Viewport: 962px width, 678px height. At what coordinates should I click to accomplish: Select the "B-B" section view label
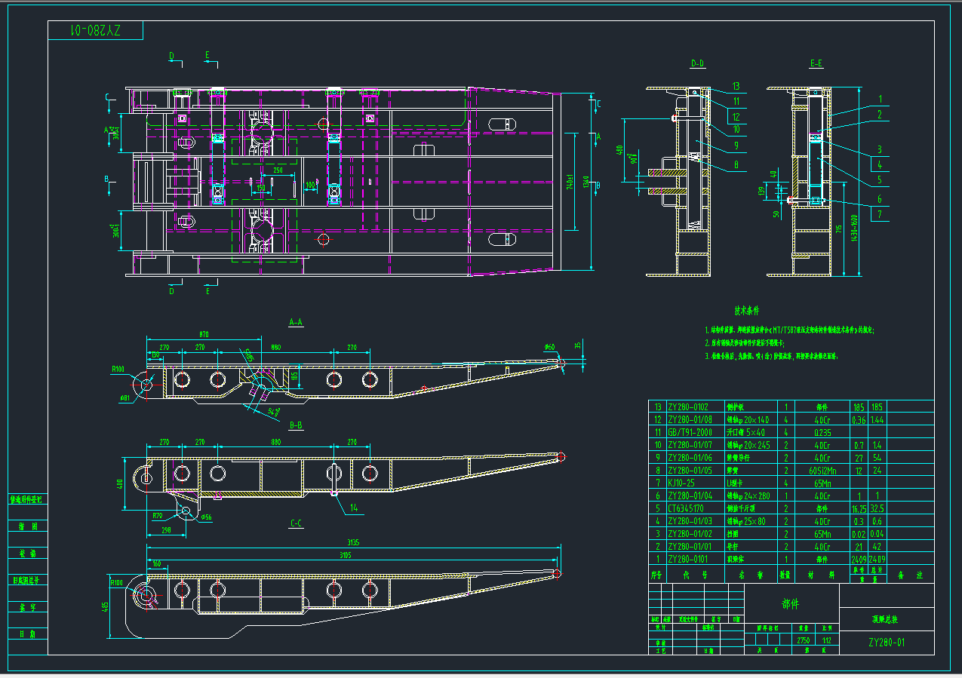click(296, 425)
